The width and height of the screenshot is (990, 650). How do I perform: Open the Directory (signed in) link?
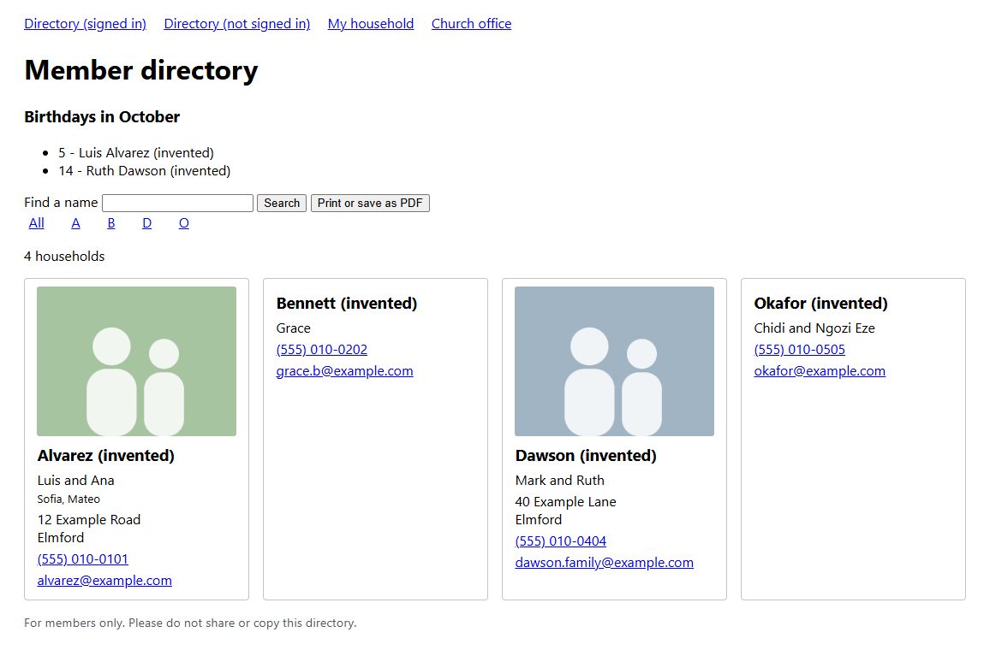coord(86,24)
